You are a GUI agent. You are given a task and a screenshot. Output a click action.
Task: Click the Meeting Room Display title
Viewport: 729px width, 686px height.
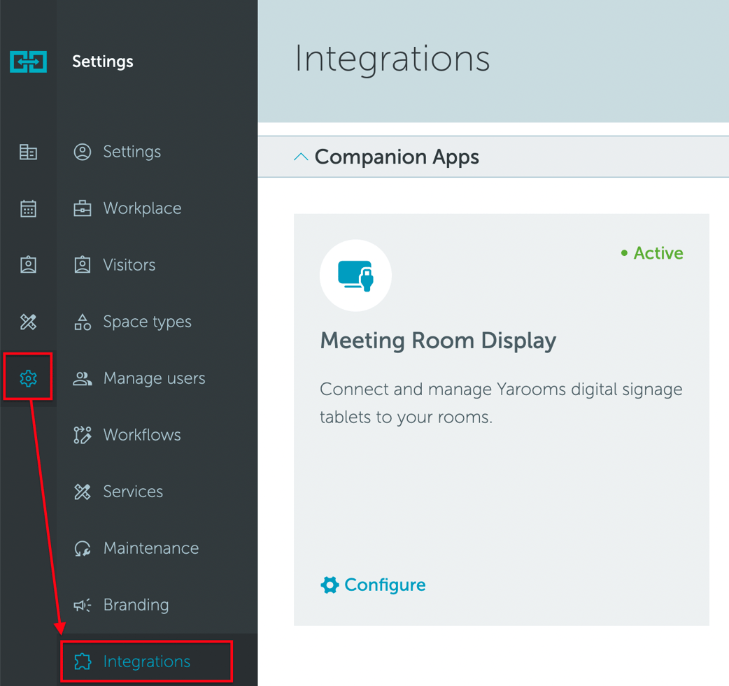pos(438,341)
